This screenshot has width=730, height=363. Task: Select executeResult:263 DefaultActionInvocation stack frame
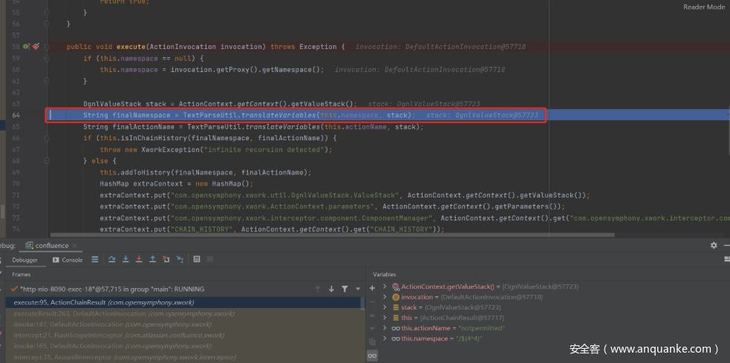point(123,313)
